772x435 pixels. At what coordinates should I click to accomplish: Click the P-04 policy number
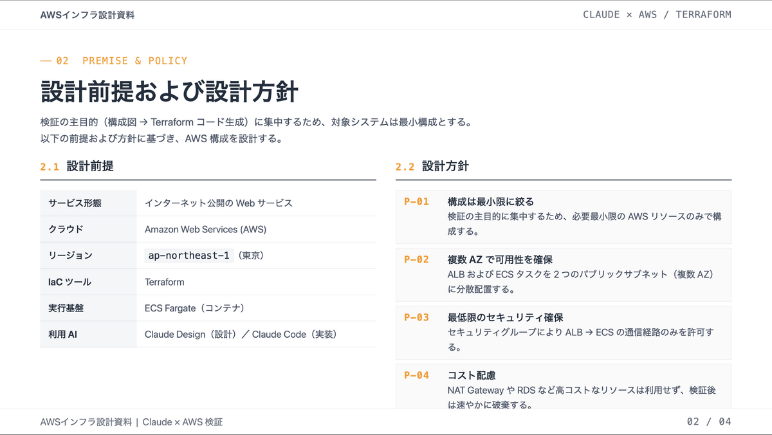[416, 375]
